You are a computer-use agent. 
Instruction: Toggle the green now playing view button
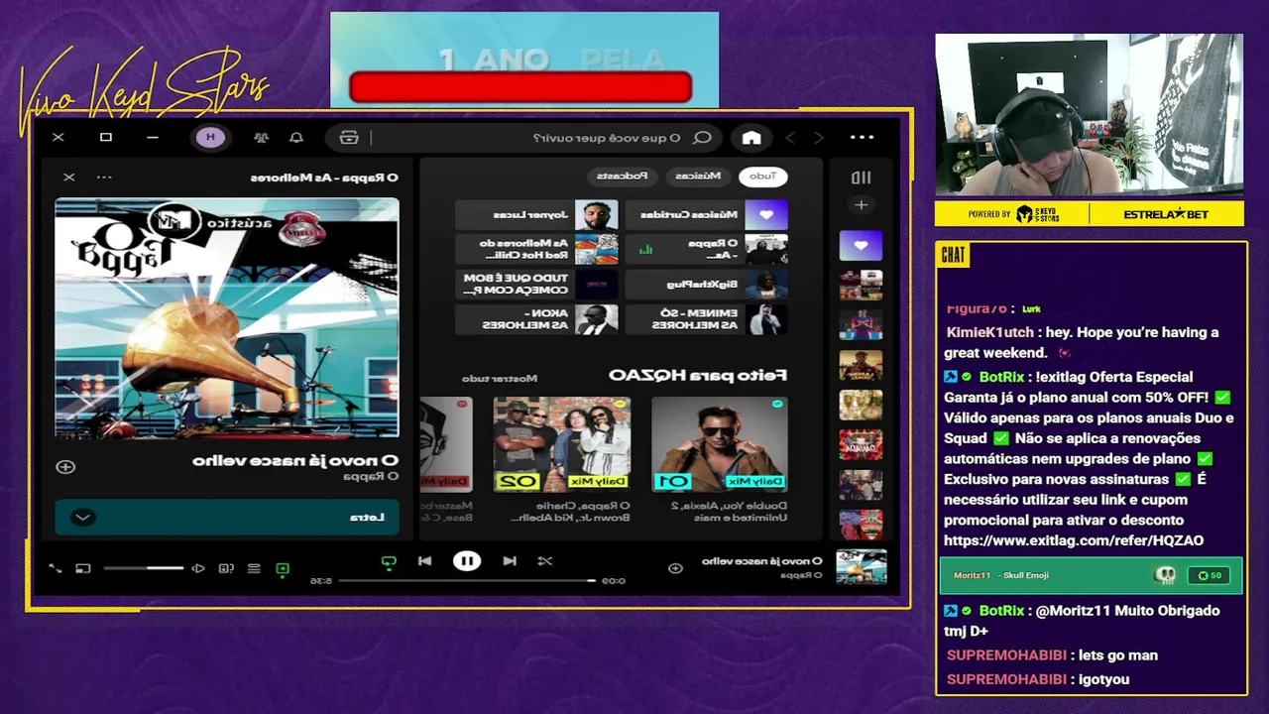coord(283,568)
